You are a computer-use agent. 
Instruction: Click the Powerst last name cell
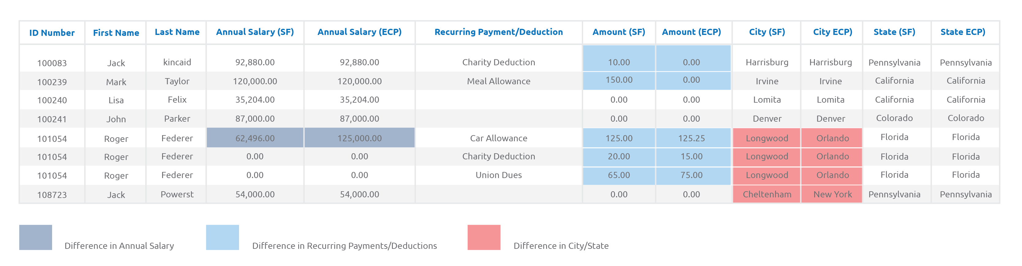[x=177, y=194]
